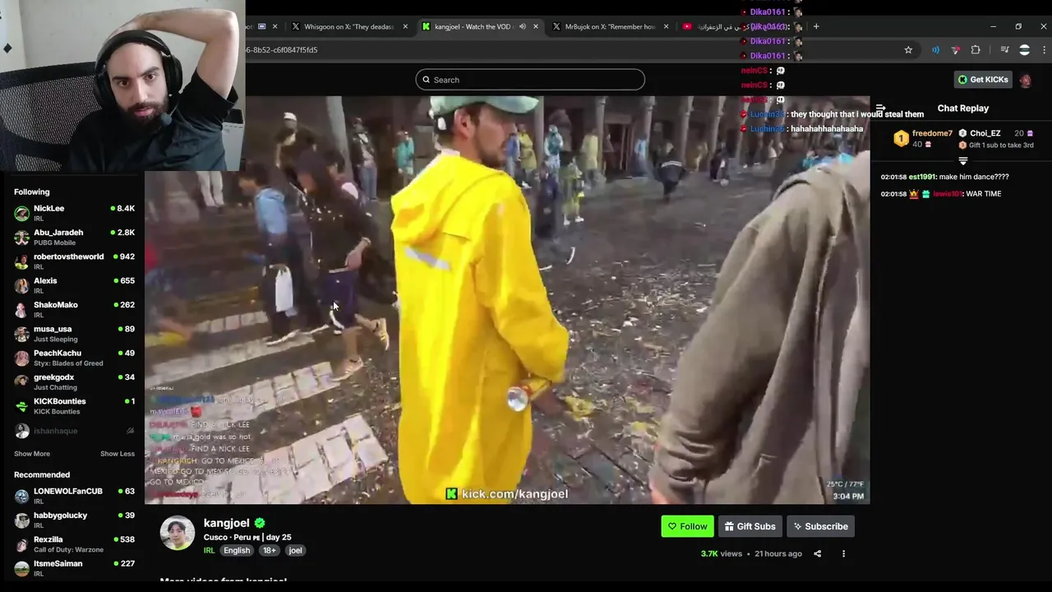1052x592 pixels.
Task: Click the blue sound-wave extension icon
Action: tap(935, 50)
